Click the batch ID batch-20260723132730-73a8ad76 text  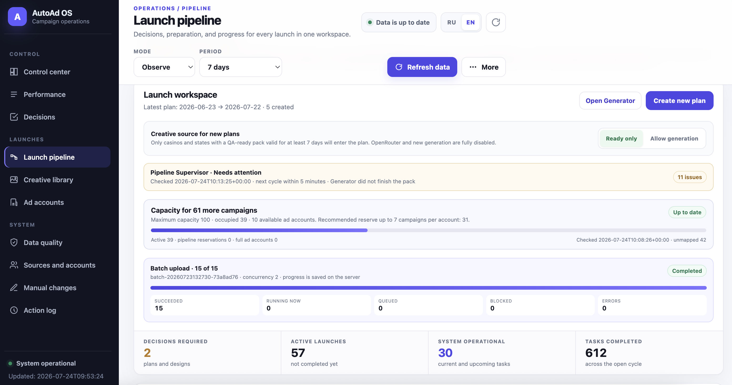tap(194, 277)
